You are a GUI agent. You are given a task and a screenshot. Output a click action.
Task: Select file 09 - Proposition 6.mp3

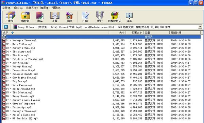tap(20, 70)
